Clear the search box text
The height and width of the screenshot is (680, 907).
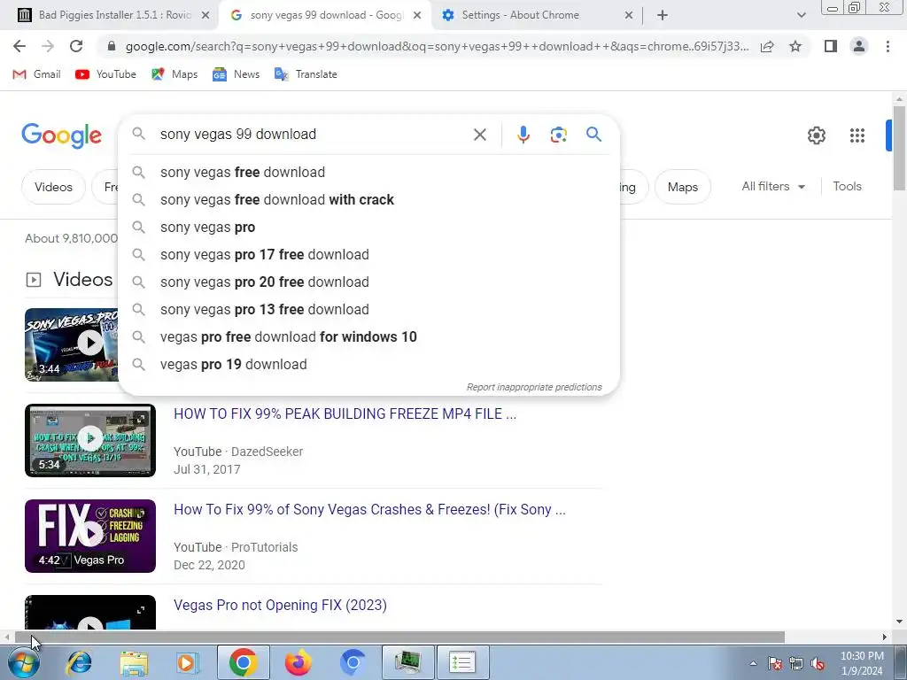479,135
